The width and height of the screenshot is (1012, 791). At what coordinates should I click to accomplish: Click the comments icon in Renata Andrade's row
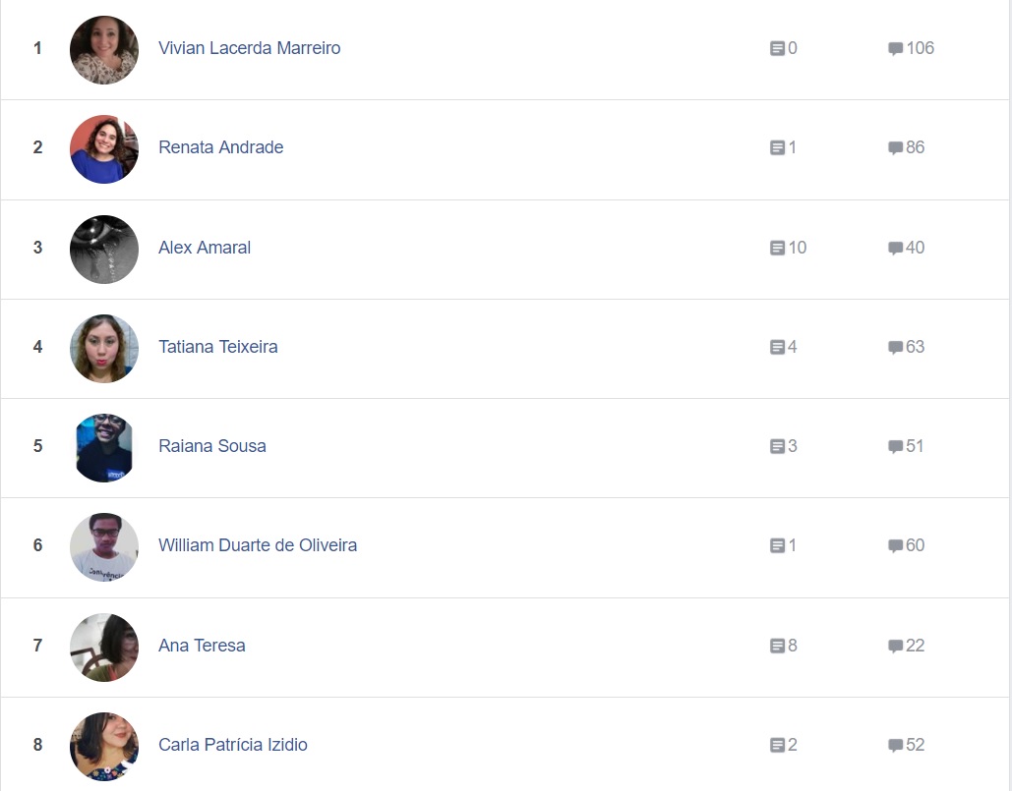click(895, 147)
